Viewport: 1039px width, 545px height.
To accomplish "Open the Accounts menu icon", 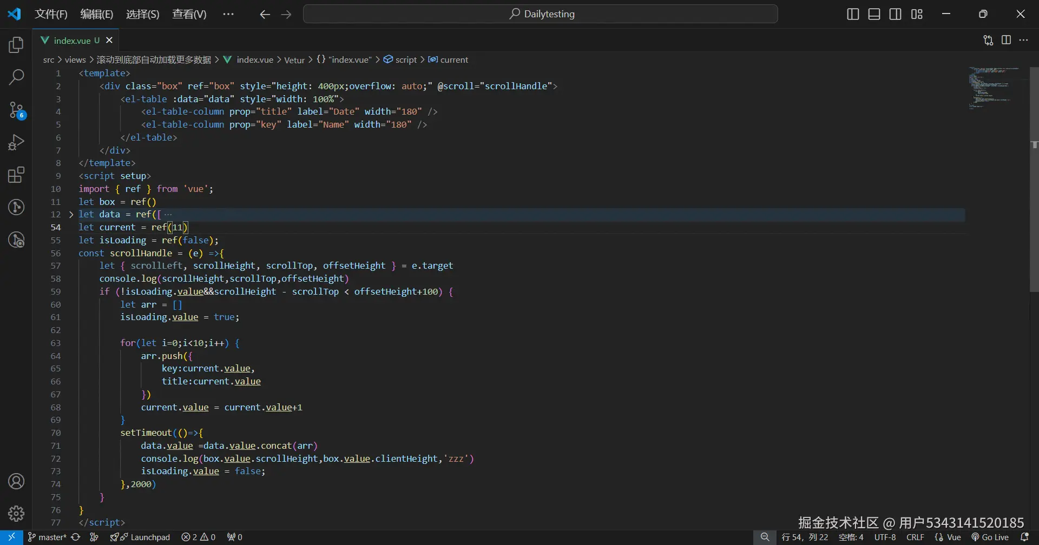I will tap(16, 481).
